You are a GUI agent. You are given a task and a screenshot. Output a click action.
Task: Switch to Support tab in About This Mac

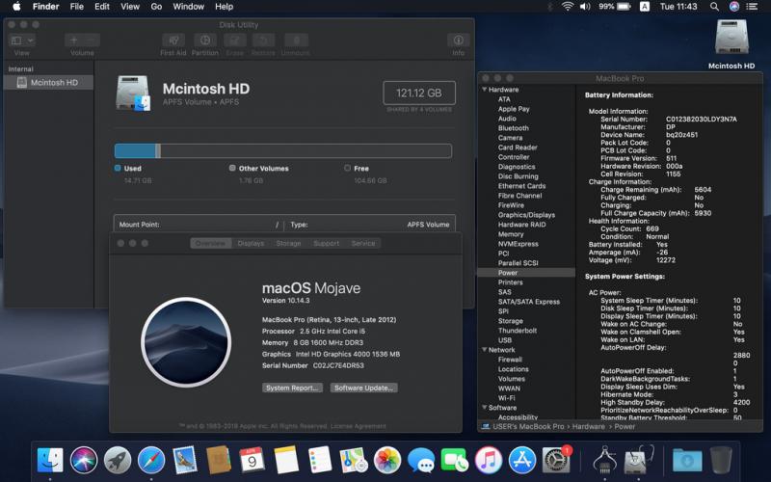pos(327,243)
